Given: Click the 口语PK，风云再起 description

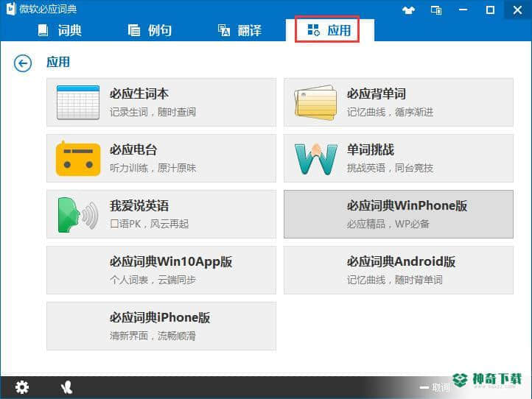Looking at the screenshot, I should [x=150, y=224].
